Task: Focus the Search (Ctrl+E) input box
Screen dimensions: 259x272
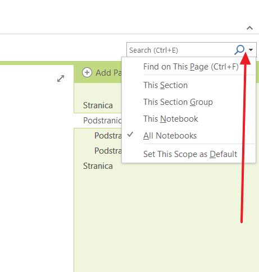Action: pyautogui.click(x=180, y=50)
